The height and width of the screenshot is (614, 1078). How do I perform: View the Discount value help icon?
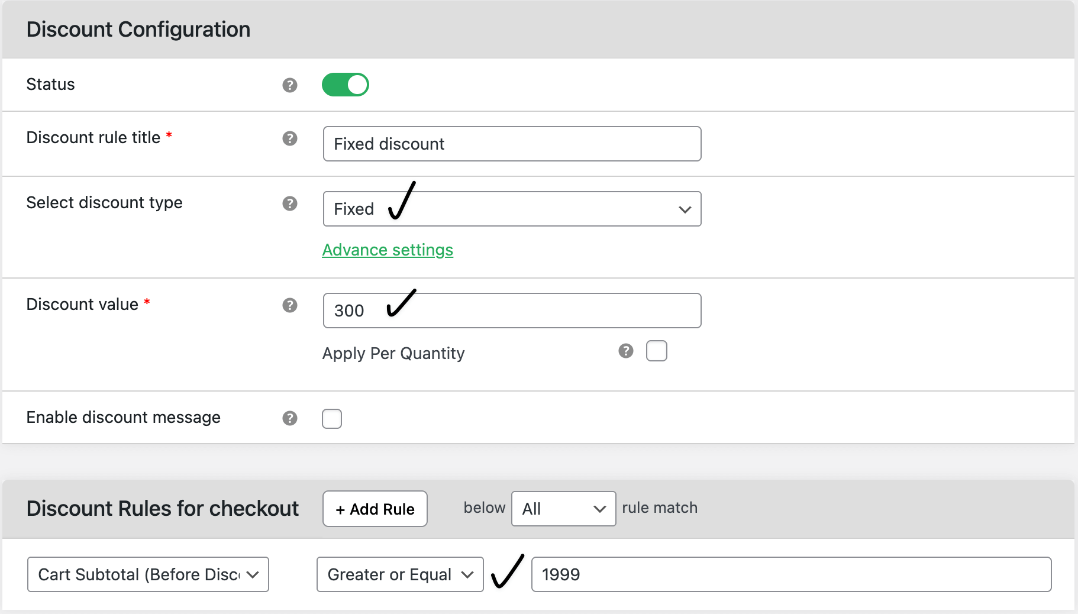289,305
